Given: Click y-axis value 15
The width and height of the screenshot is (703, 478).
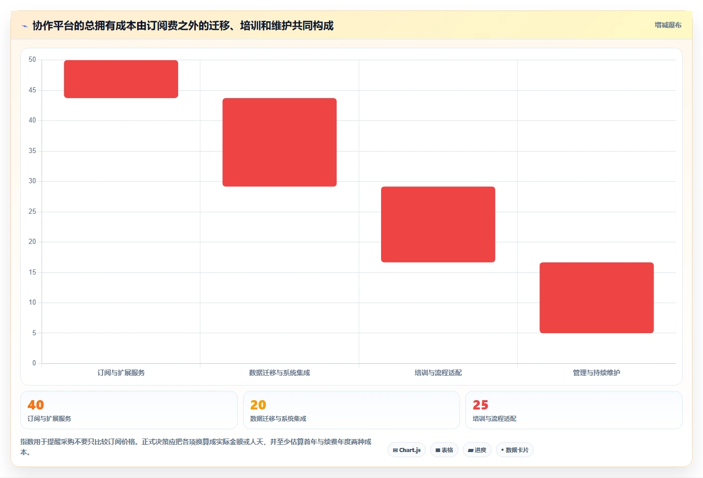Looking at the screenshot, I should (x=32, y=272).
